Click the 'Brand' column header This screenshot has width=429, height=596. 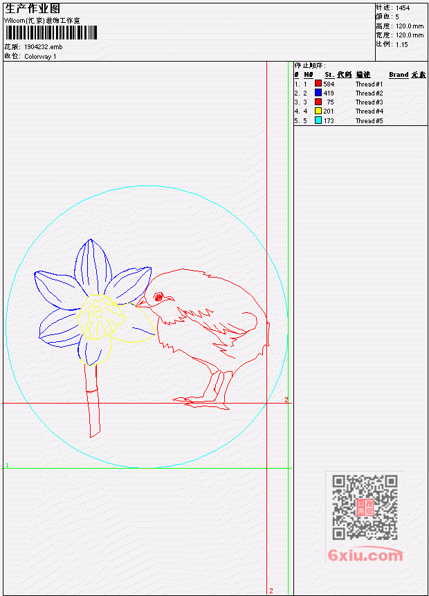[x=399, y=75]
